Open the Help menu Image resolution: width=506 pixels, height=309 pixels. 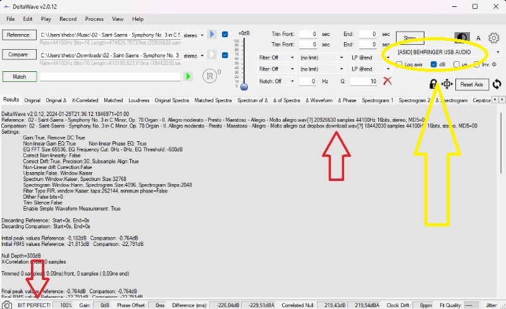click(138, 19)
